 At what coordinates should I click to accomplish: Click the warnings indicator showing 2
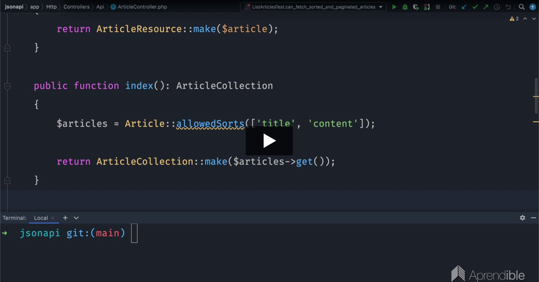click(514, 19)
